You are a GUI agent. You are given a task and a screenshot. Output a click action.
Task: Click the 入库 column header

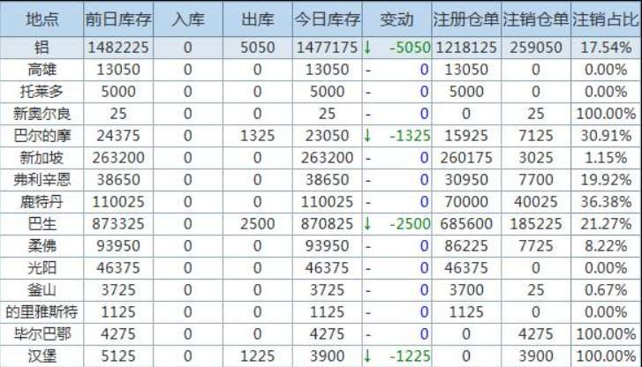(187, 19)
